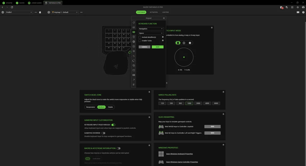Click the Default reset icon in Keypad sidebar
Viewport: 306px width, 166px height.
pos(134,23)
